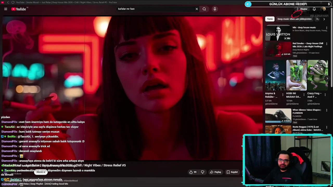Click the Paylaş share button

[215, 172]
